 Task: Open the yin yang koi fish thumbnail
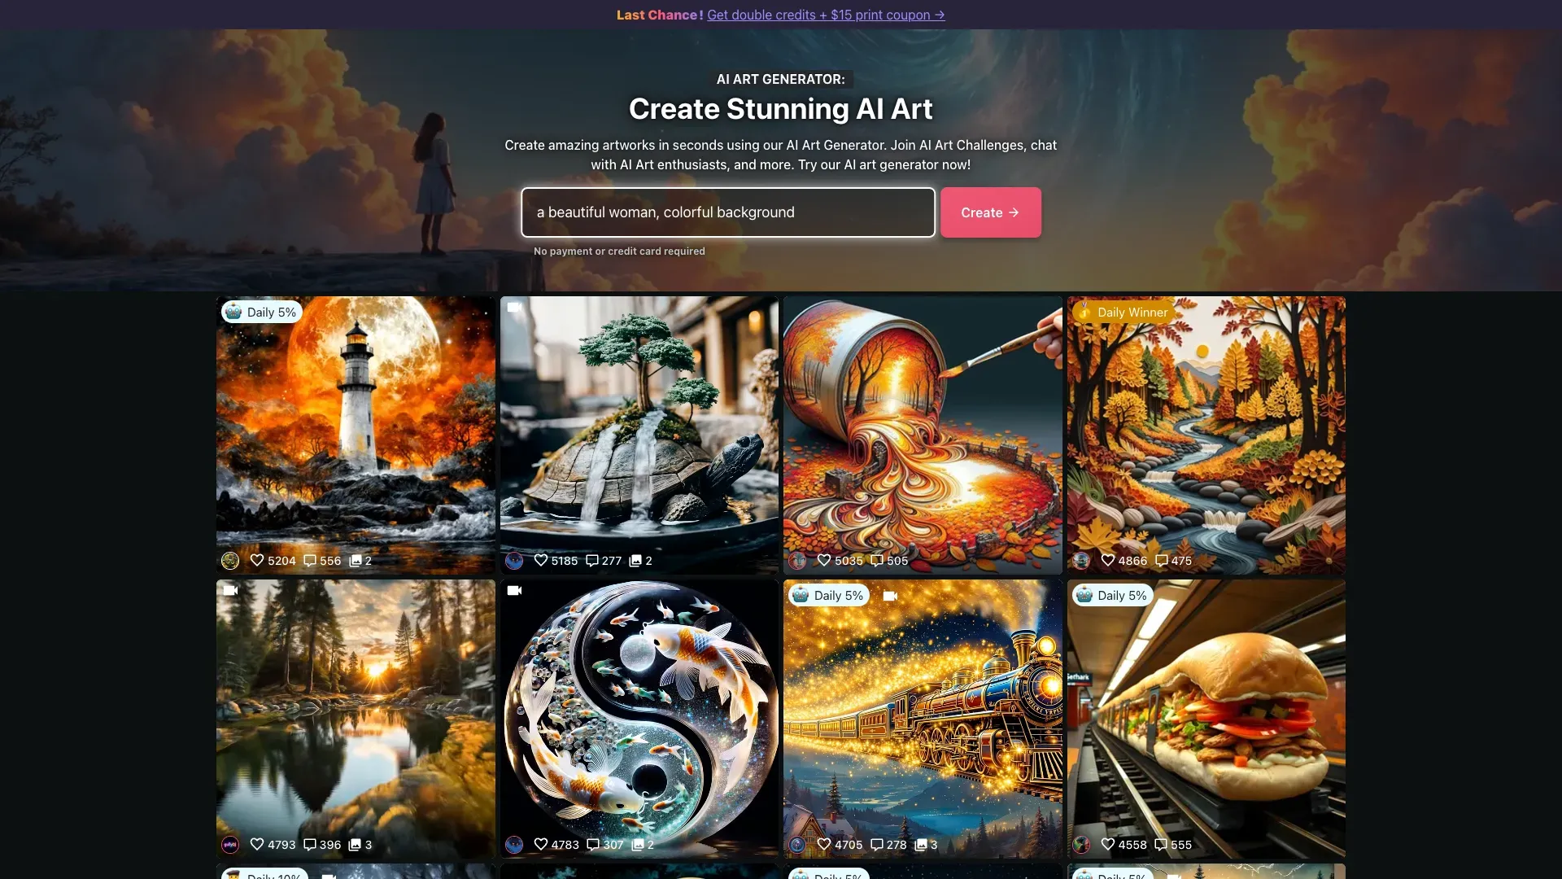[x=639, y=719]
